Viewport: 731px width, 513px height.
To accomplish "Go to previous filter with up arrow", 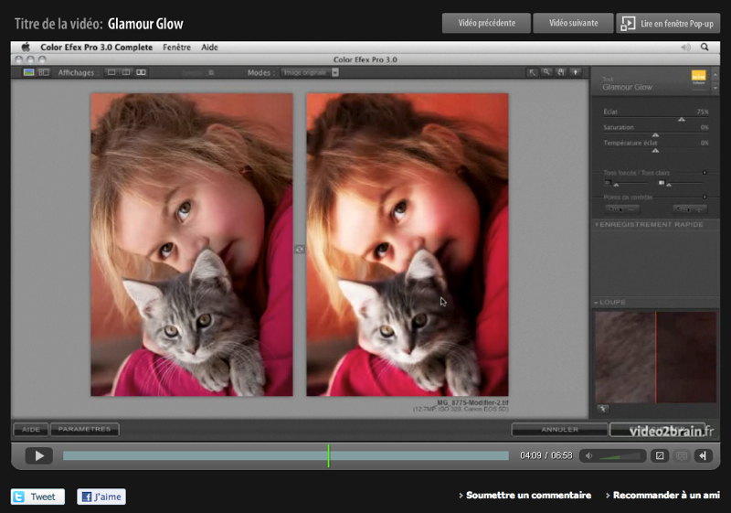I will tap(715, 75).
